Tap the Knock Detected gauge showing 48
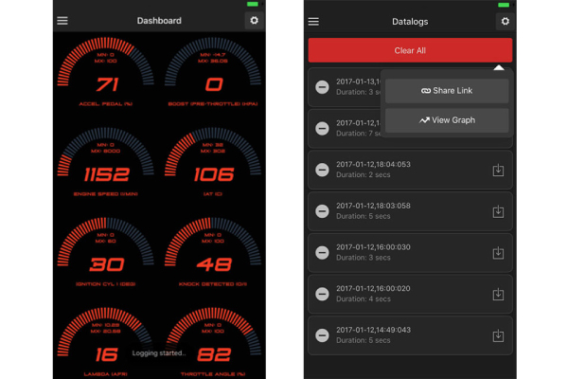Viewport: 568px width, 379px height. point(213,261)
